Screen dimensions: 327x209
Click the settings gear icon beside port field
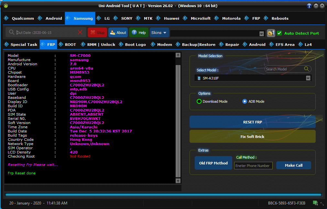tap(271, 33)
